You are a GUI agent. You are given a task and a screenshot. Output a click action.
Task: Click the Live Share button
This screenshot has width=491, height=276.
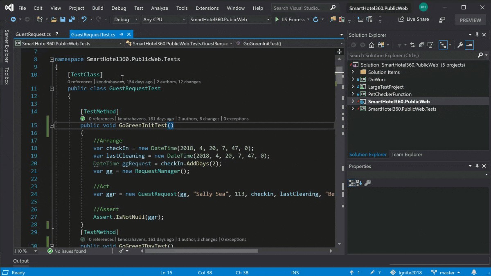coord(413,19)
